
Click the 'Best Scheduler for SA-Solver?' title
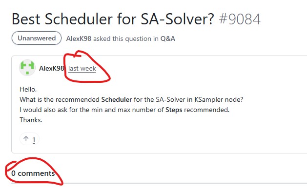coord(113,19)
